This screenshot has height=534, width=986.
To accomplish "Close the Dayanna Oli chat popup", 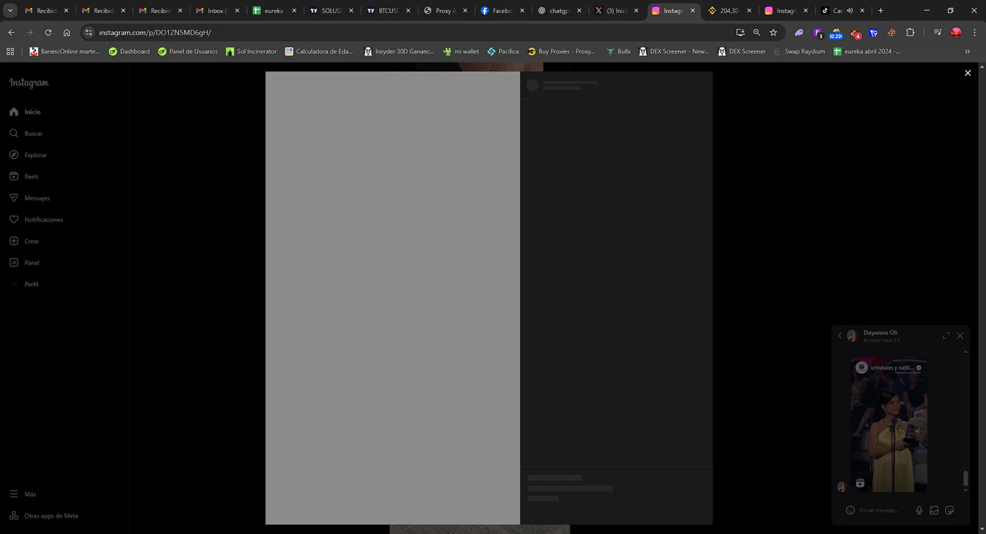I will pos(960,336).
